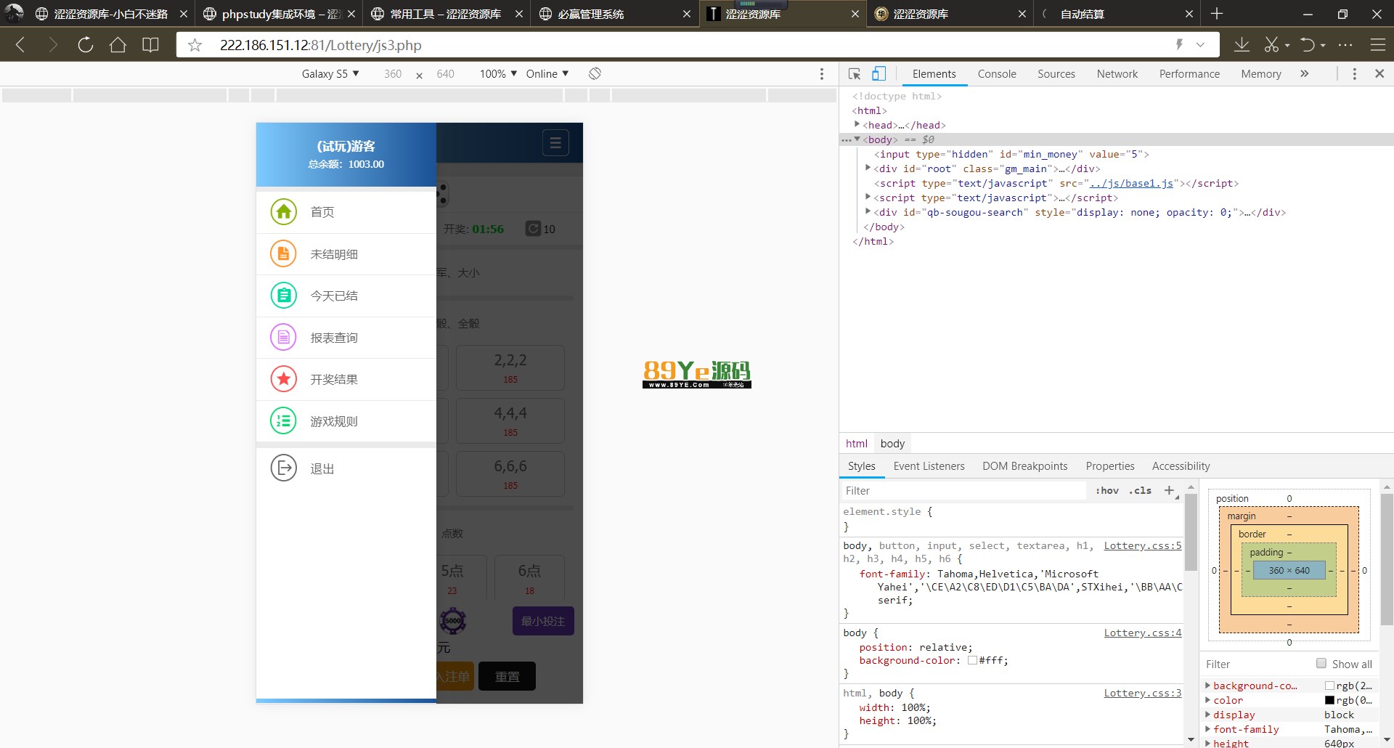Open Online network throttling dropdown
This screenshot has height=748, width=1394.
(x=547, y=73)
